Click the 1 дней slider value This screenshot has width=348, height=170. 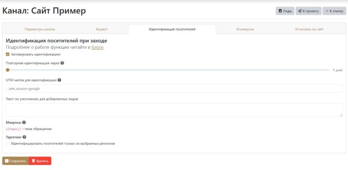click(338, 70)
